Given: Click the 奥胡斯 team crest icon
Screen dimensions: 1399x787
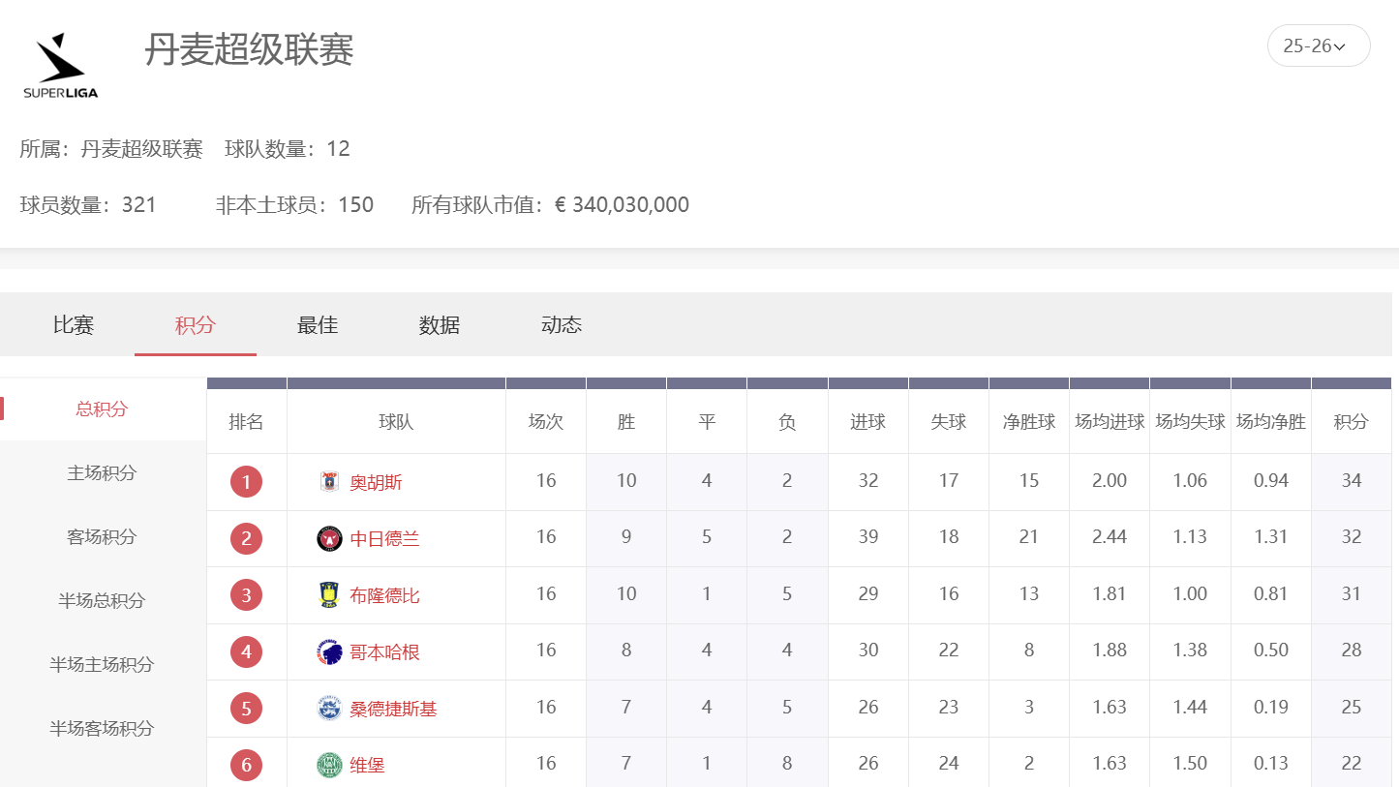Looking at the screenshot, I should click(x=329, y=481).
